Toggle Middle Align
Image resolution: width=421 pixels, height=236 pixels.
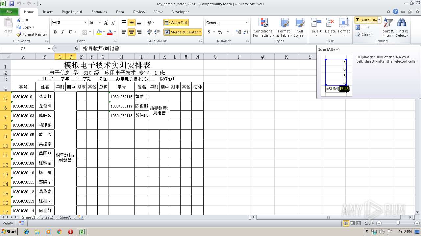[x=132, y=23]
